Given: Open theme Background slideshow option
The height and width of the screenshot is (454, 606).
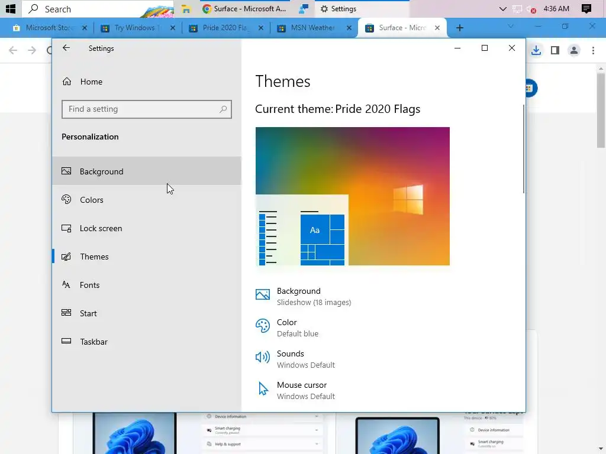Looking at the screenshot, I should pyautogui.click(x=304, y=297).
